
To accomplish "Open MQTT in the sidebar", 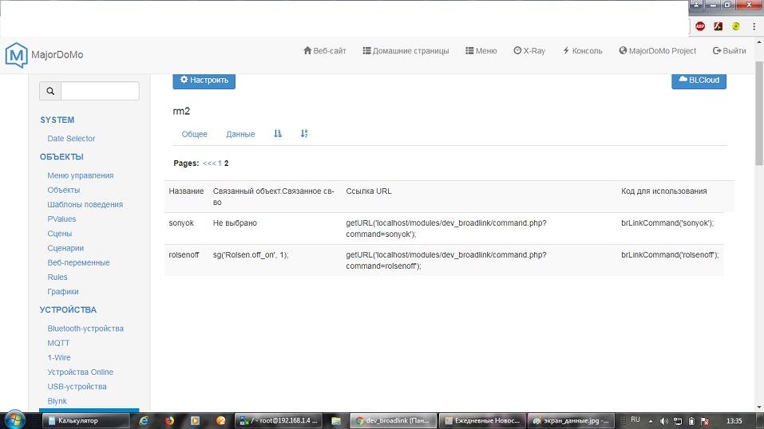I will 58,343.
